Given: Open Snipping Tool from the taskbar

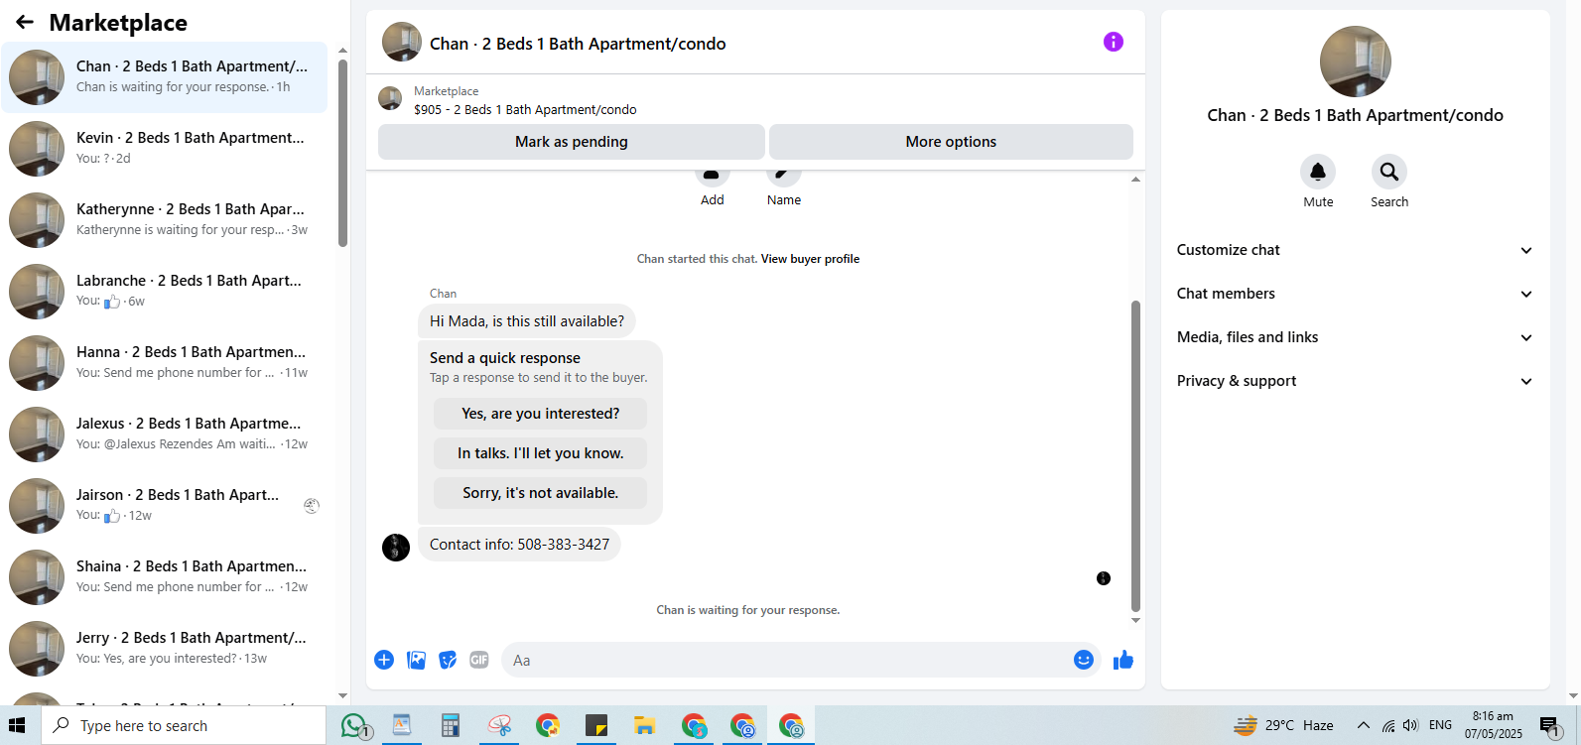Looking at the screenshot, I should pyautogui.click(x=499, y=726).
